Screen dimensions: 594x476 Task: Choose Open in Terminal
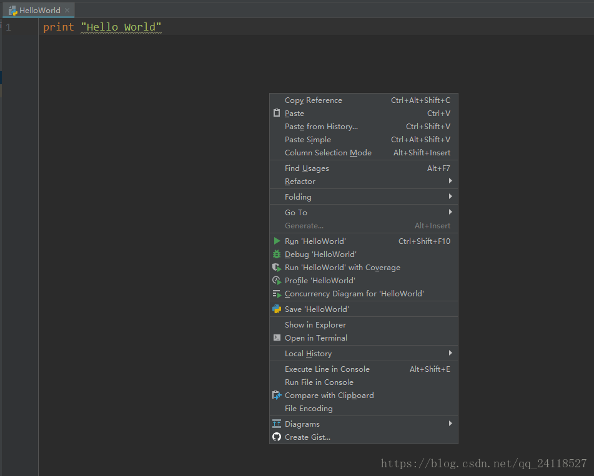tap(364, 338)
